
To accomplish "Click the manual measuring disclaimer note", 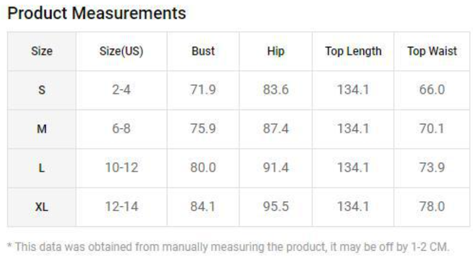I will click(x=228, y=247).
